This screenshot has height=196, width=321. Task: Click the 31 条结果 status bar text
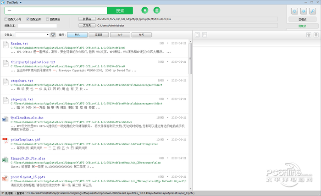[x=7, y=193]
